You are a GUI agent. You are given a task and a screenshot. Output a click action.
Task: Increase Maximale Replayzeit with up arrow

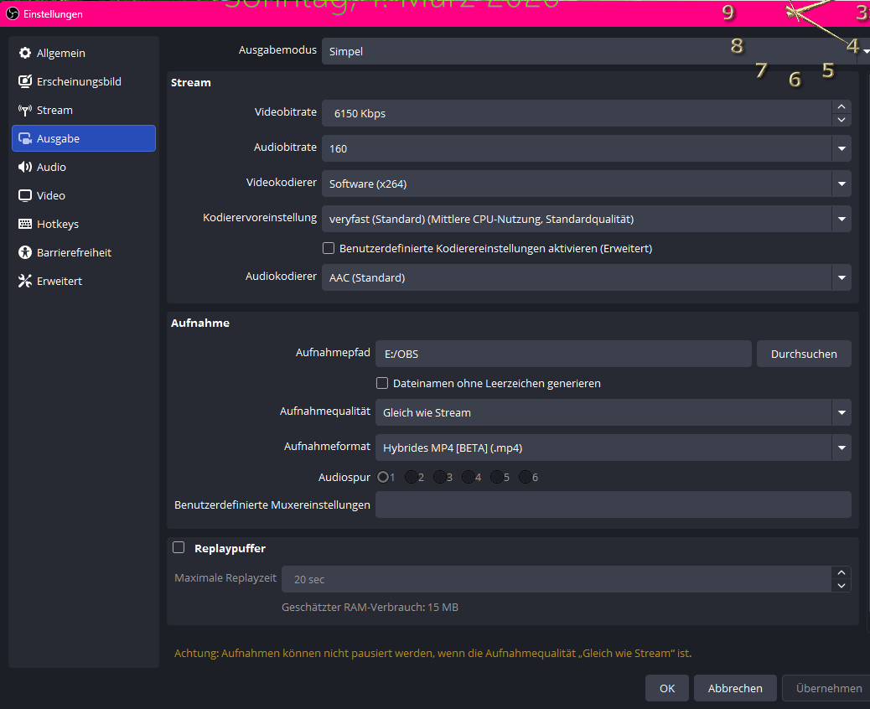click(842, 572)
